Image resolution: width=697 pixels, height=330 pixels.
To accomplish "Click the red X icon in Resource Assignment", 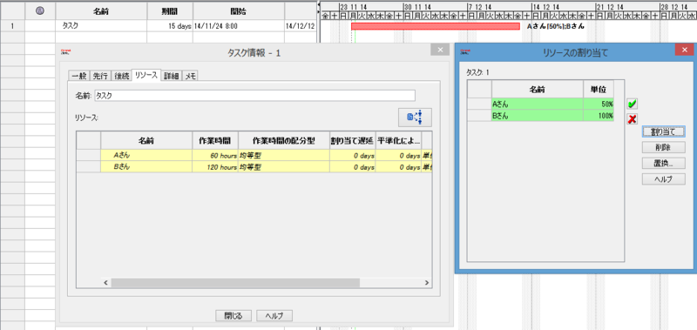I will [632, 118].
